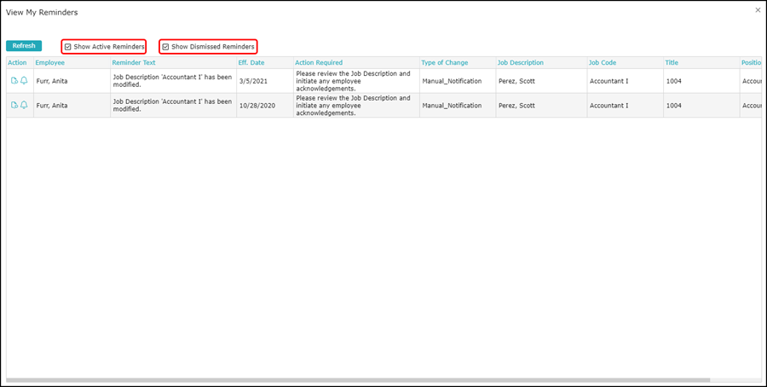Toggle the Show Dismissed Reminders checkbox
Viewport: 767px width, 387px height.
(x=165, y=47)
